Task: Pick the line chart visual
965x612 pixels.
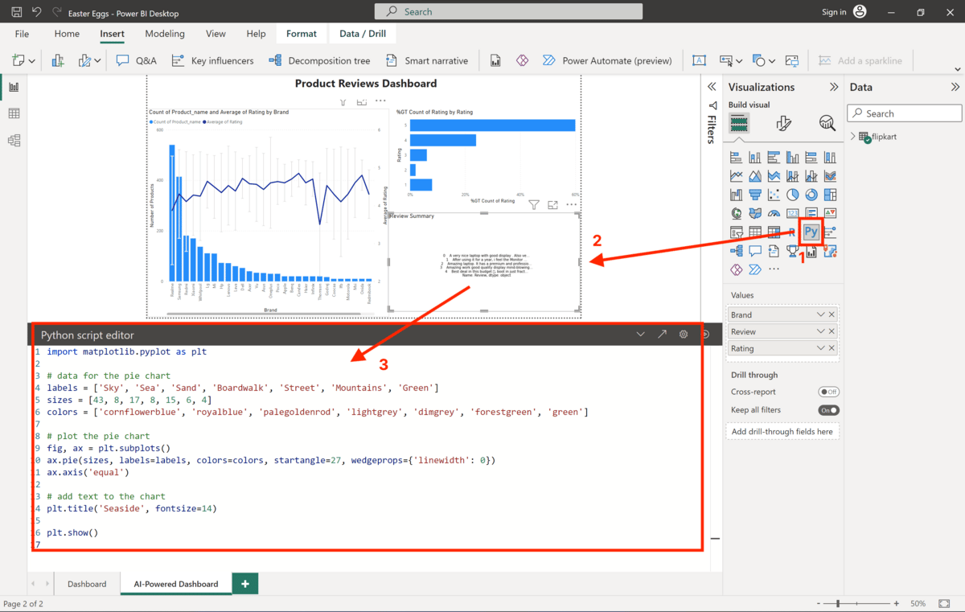Action: click(x=737, y=175)
